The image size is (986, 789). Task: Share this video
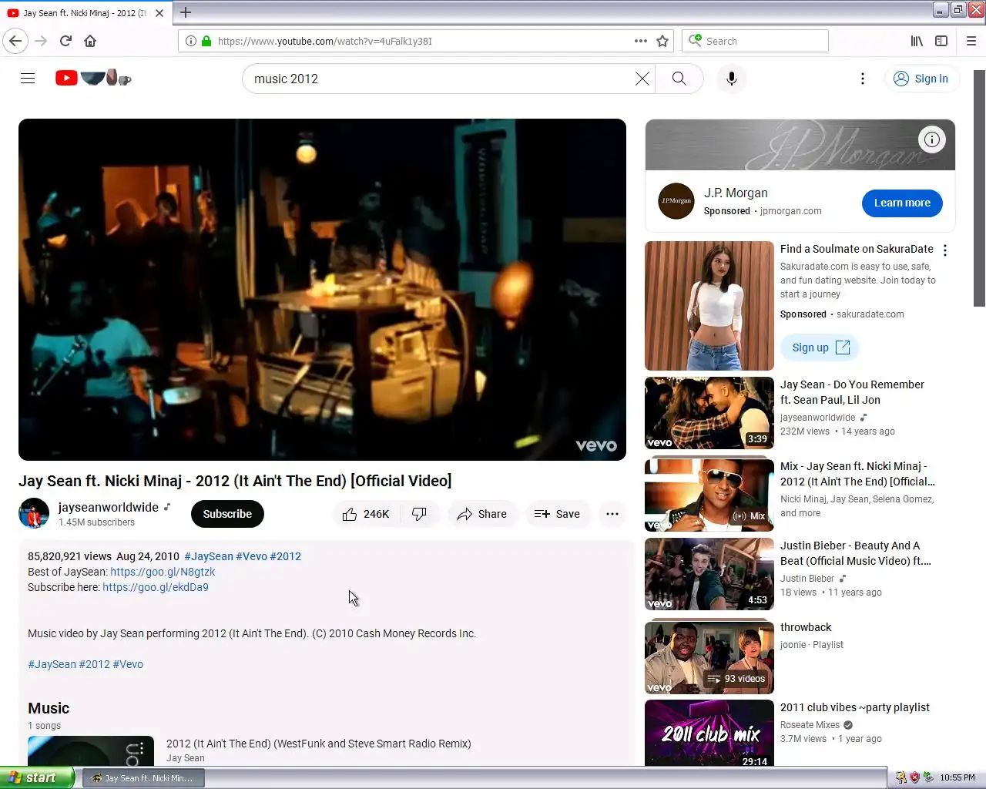click(x=482, y=514)
